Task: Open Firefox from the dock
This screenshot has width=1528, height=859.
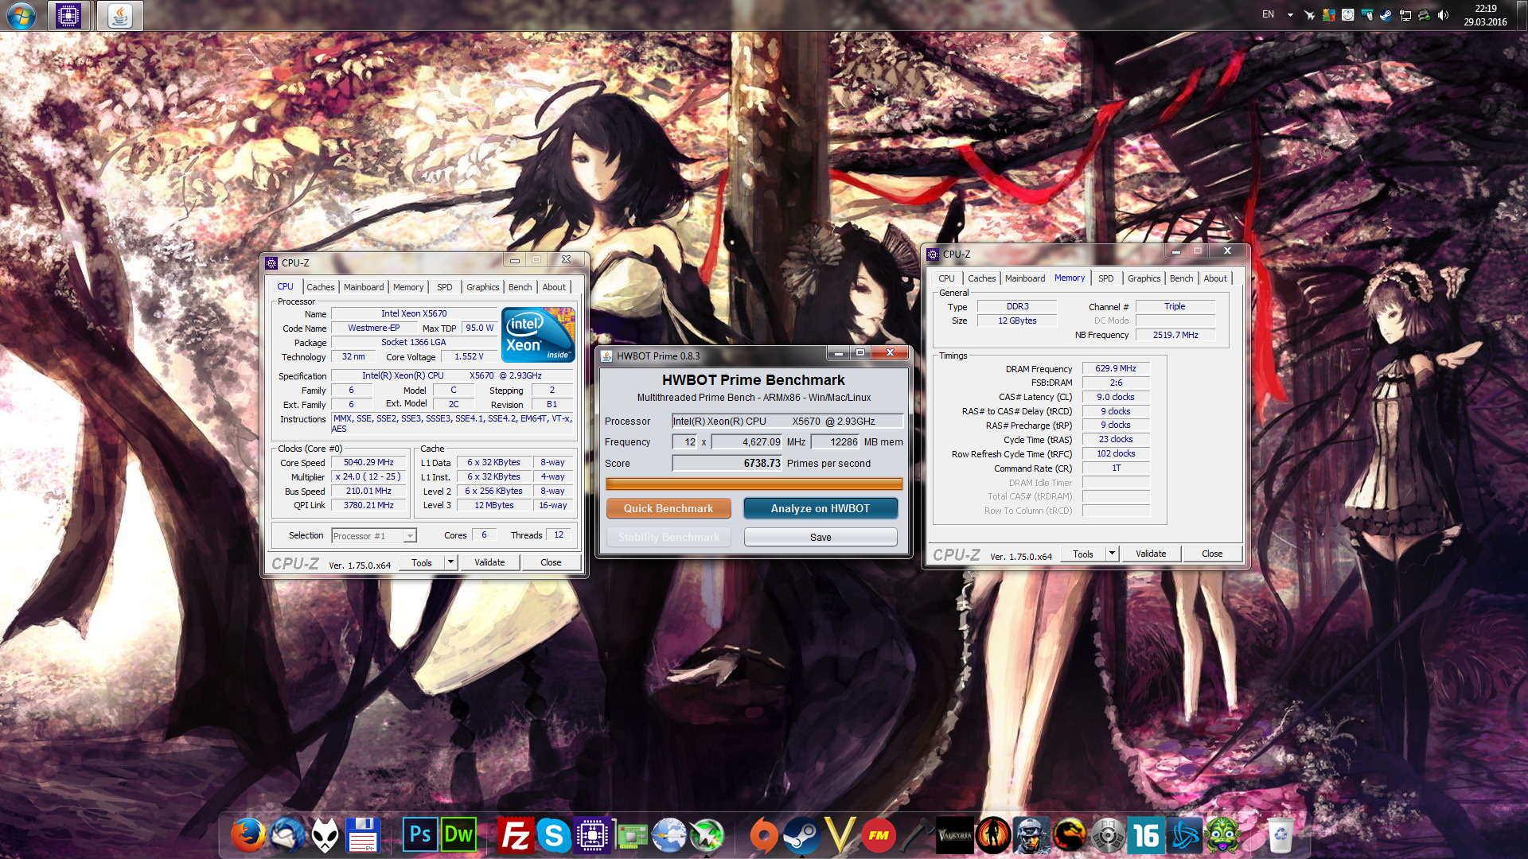Action: click(248, 835)
